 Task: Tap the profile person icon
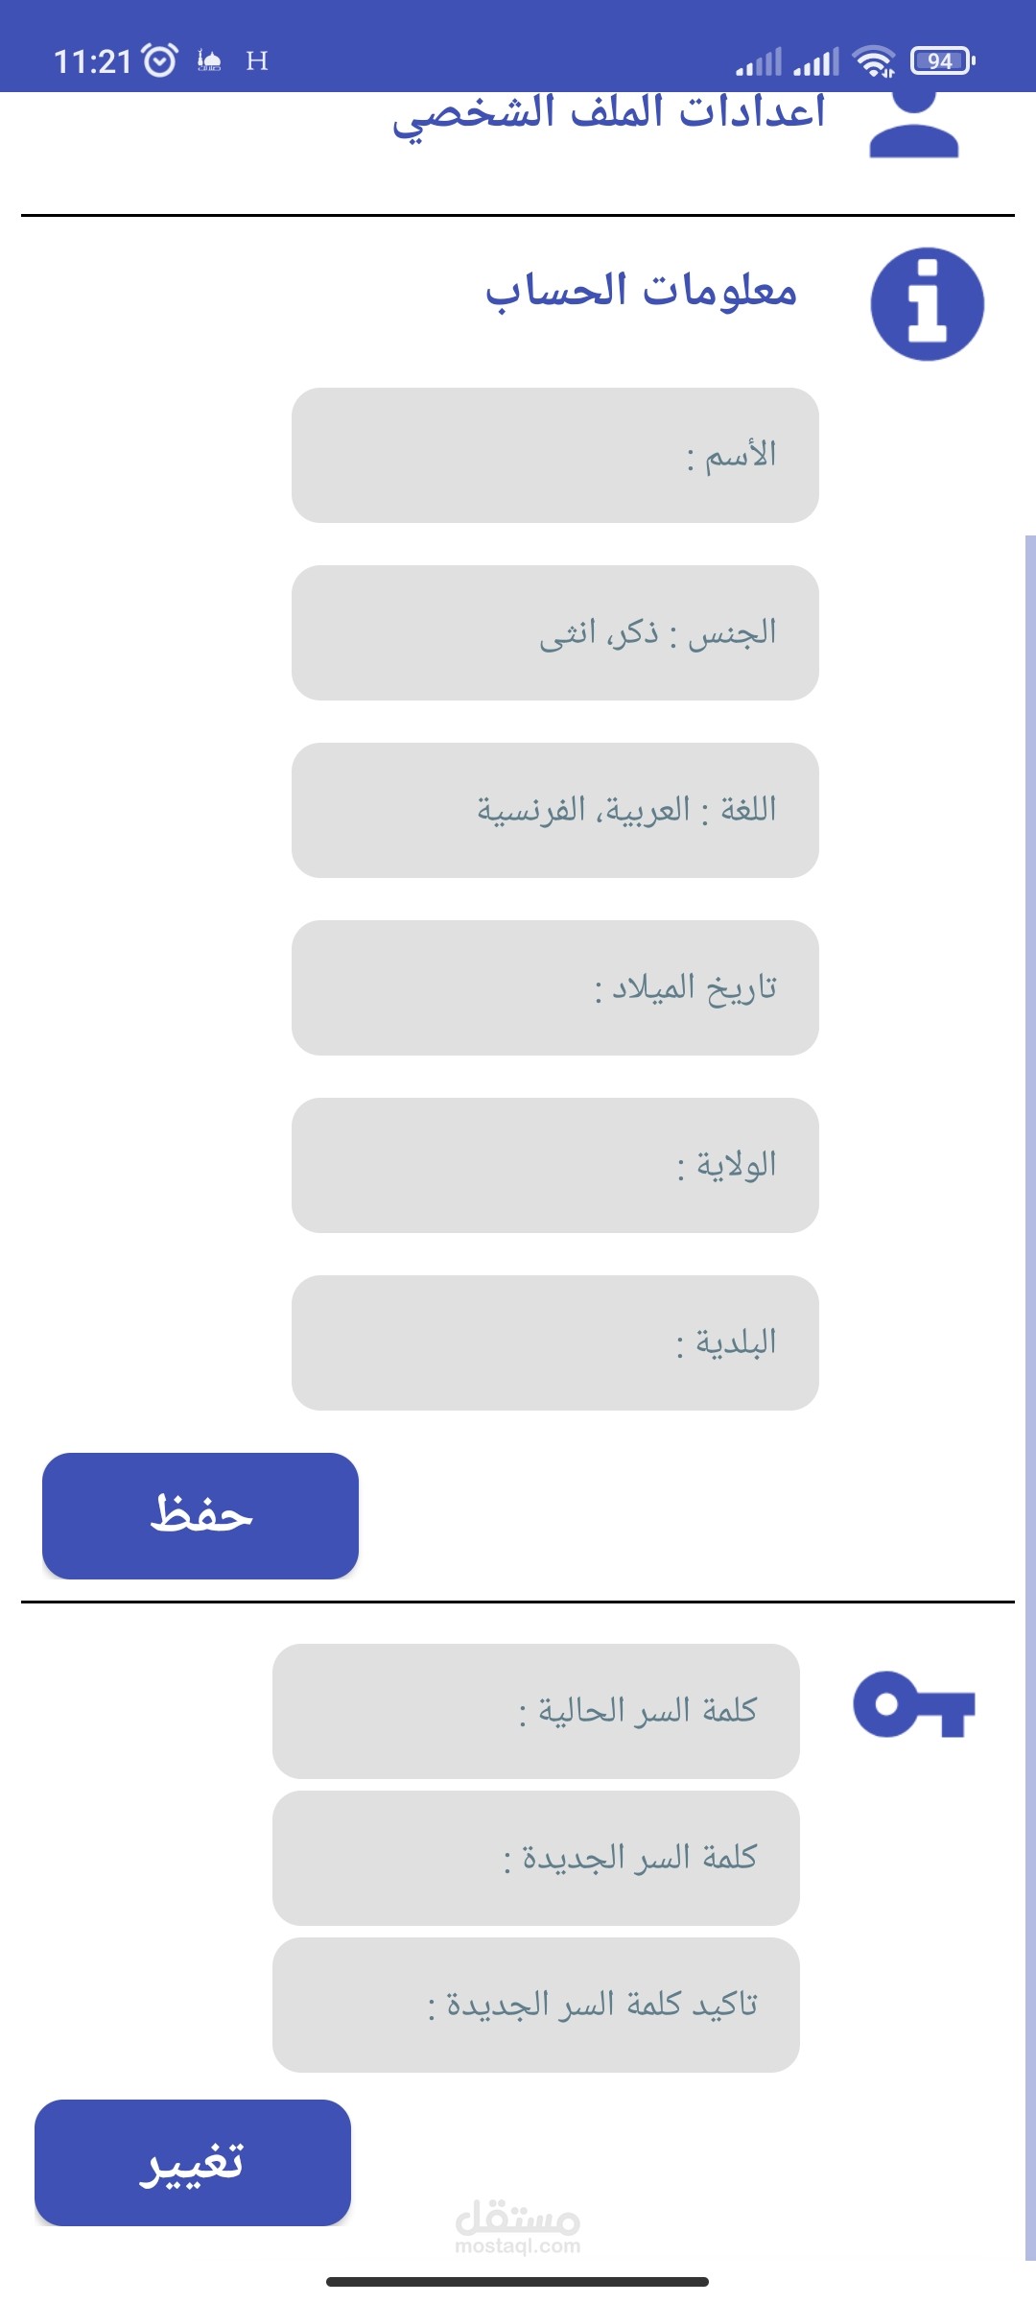pos(914,125)
